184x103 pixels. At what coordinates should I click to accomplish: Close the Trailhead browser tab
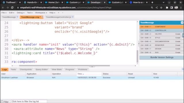[20, 2]
